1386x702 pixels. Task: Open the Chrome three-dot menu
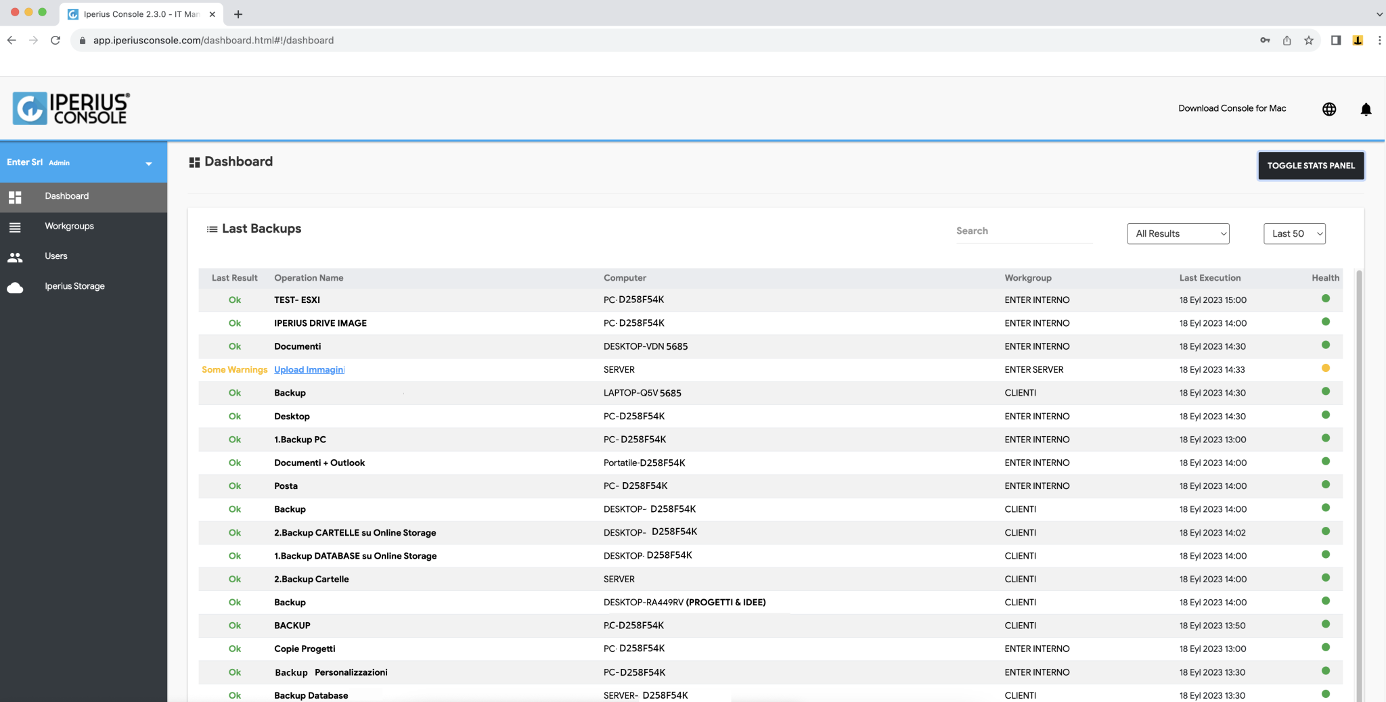[x=1379, y=41]
